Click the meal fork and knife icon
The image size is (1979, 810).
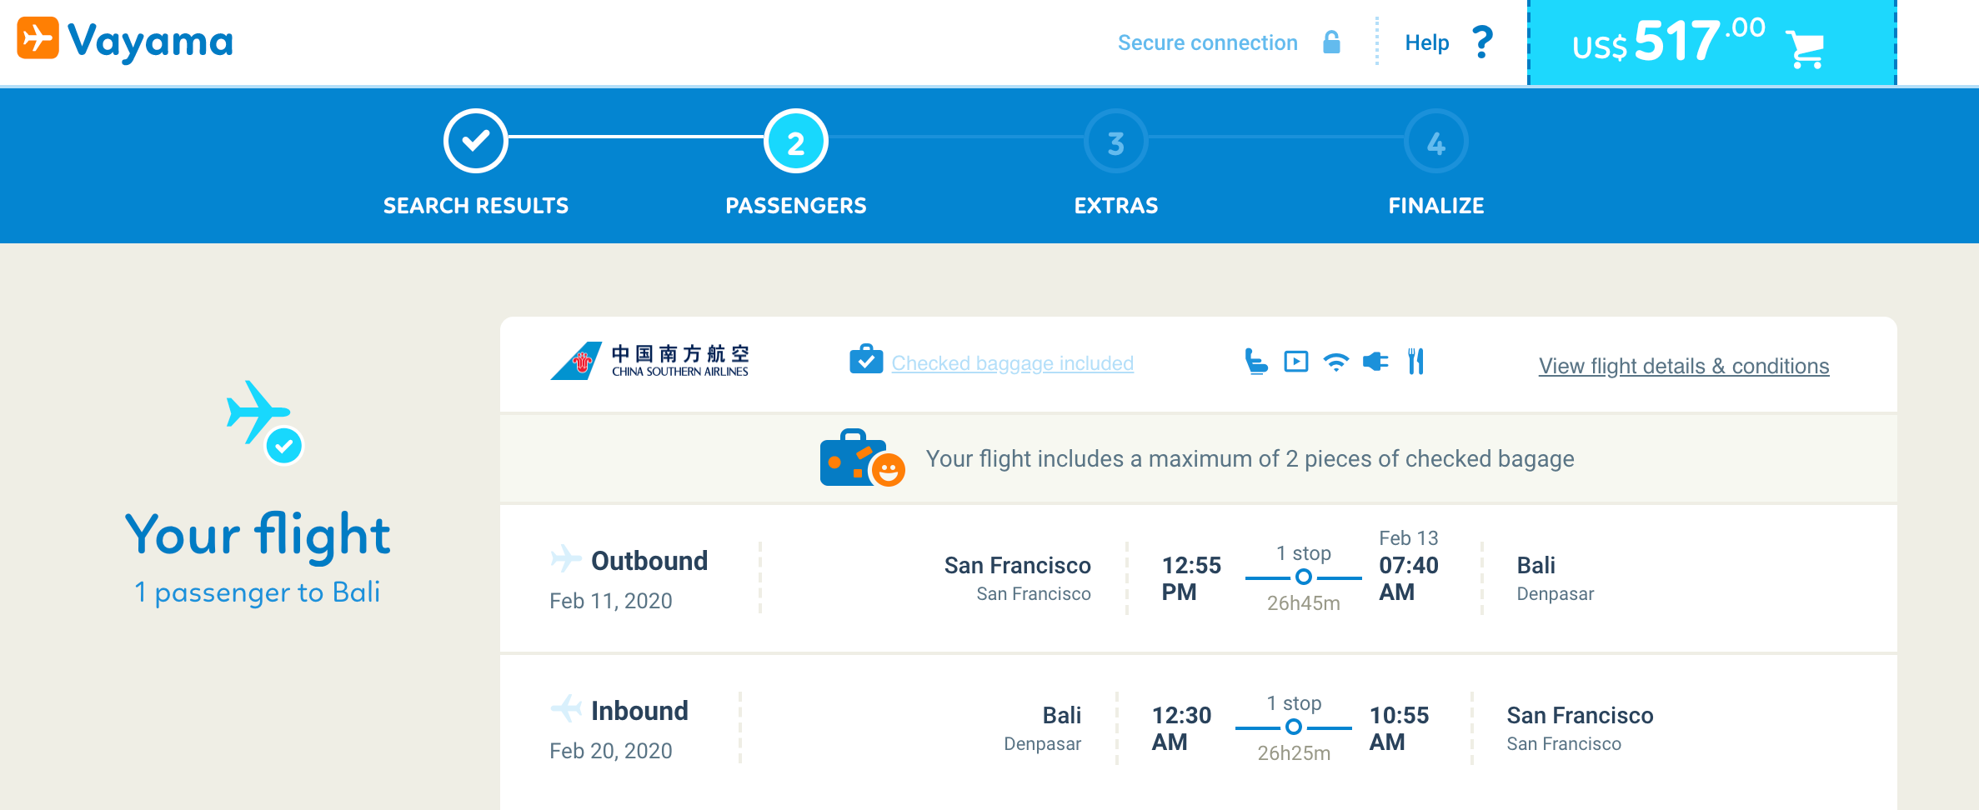pos(1415,362)
